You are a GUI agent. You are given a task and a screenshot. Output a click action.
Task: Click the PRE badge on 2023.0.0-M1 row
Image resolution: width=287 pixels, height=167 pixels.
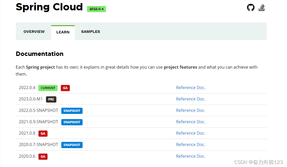click(x=51, y=99)
